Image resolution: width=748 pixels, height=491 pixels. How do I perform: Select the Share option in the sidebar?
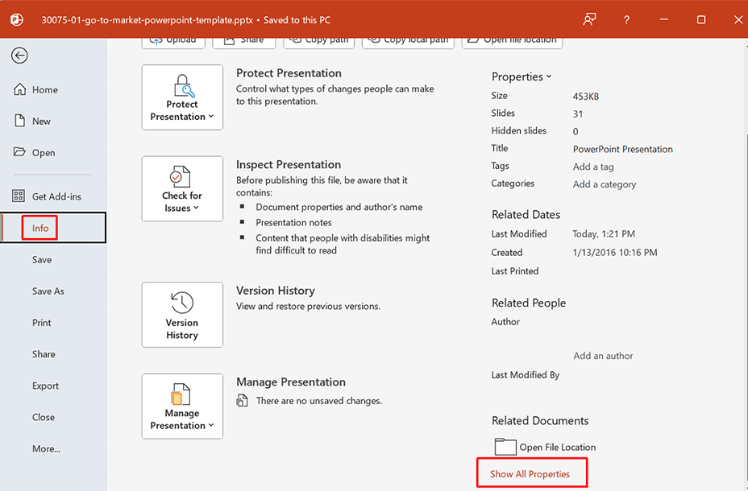tap(44, 354)
